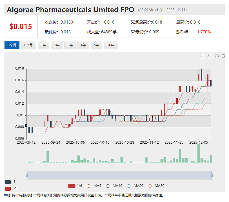The height and width of the screenshot is (202, 229).
Task: Click the zoom reset back-arrow icon
Action: [x=210, y=56]
